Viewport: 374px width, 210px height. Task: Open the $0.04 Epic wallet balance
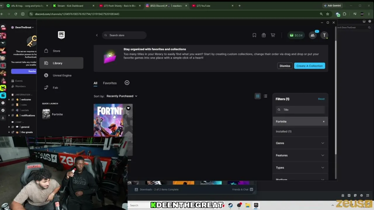point(296,35)
